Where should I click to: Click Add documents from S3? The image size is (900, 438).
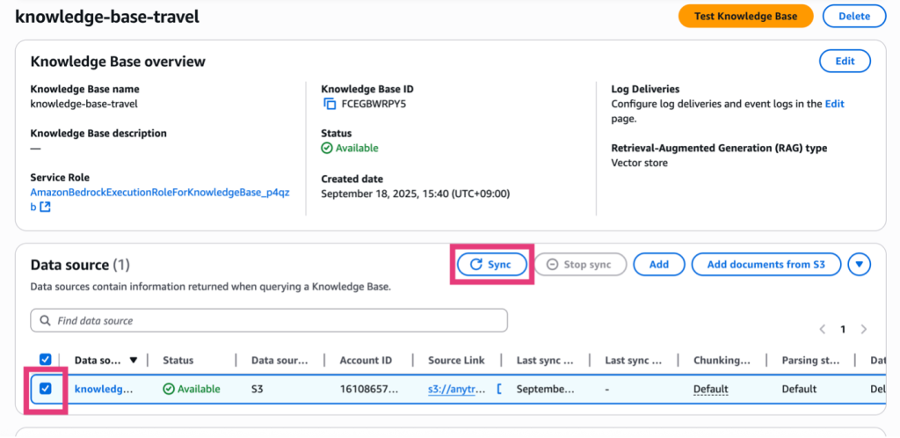coord(766,265)
